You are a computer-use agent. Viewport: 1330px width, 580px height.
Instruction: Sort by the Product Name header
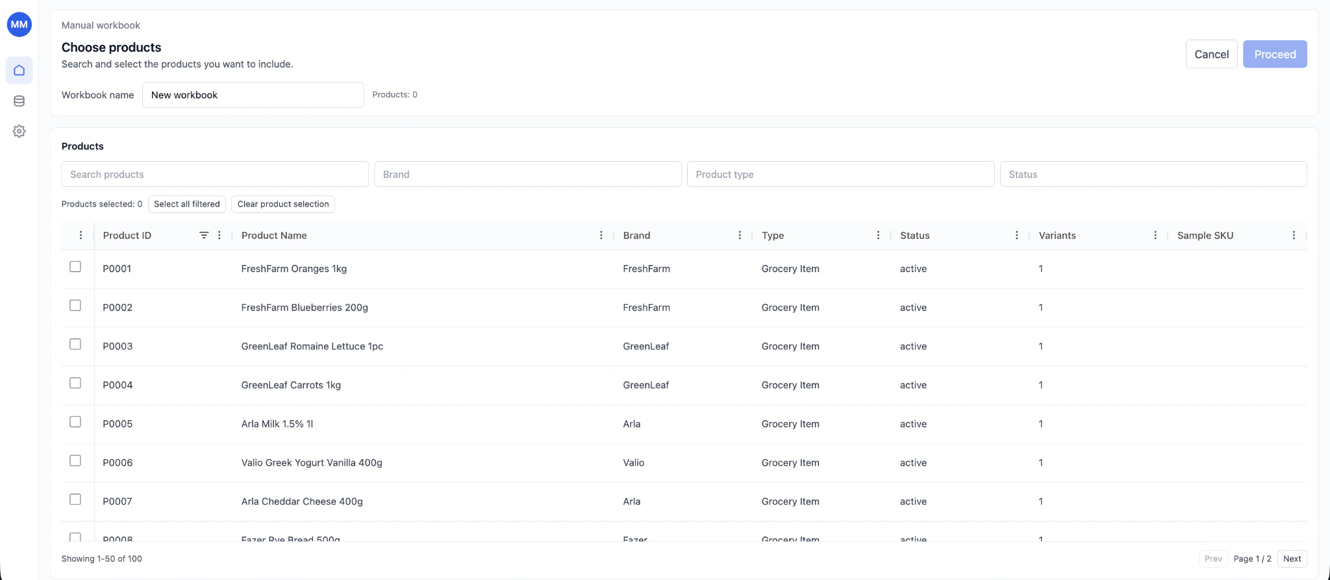[274, 235]
